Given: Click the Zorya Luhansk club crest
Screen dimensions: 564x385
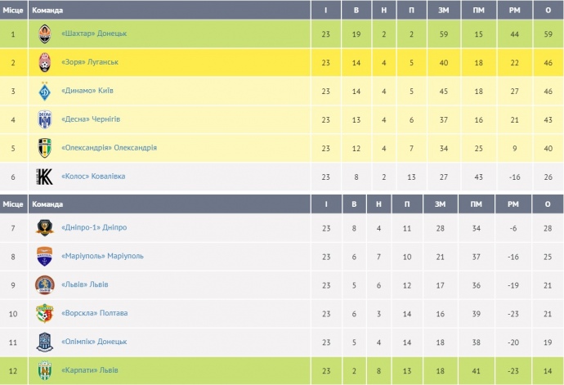Looking at the screenshot, I should (x=45, y=62).
